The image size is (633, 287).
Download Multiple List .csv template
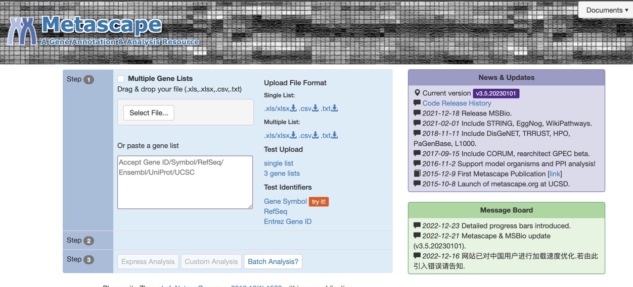[x=309, y=135]
